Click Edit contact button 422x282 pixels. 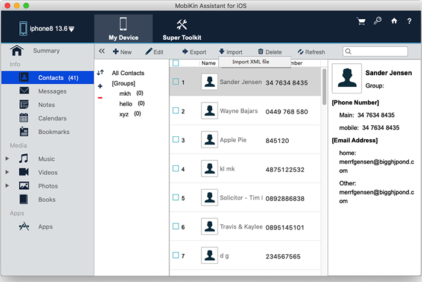click(154, 52)
